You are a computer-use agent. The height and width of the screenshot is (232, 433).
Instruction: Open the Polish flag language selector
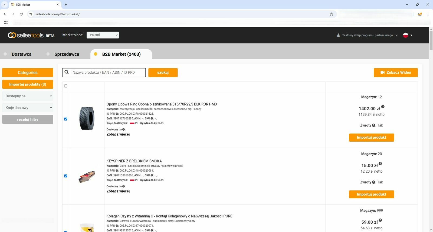408,35
